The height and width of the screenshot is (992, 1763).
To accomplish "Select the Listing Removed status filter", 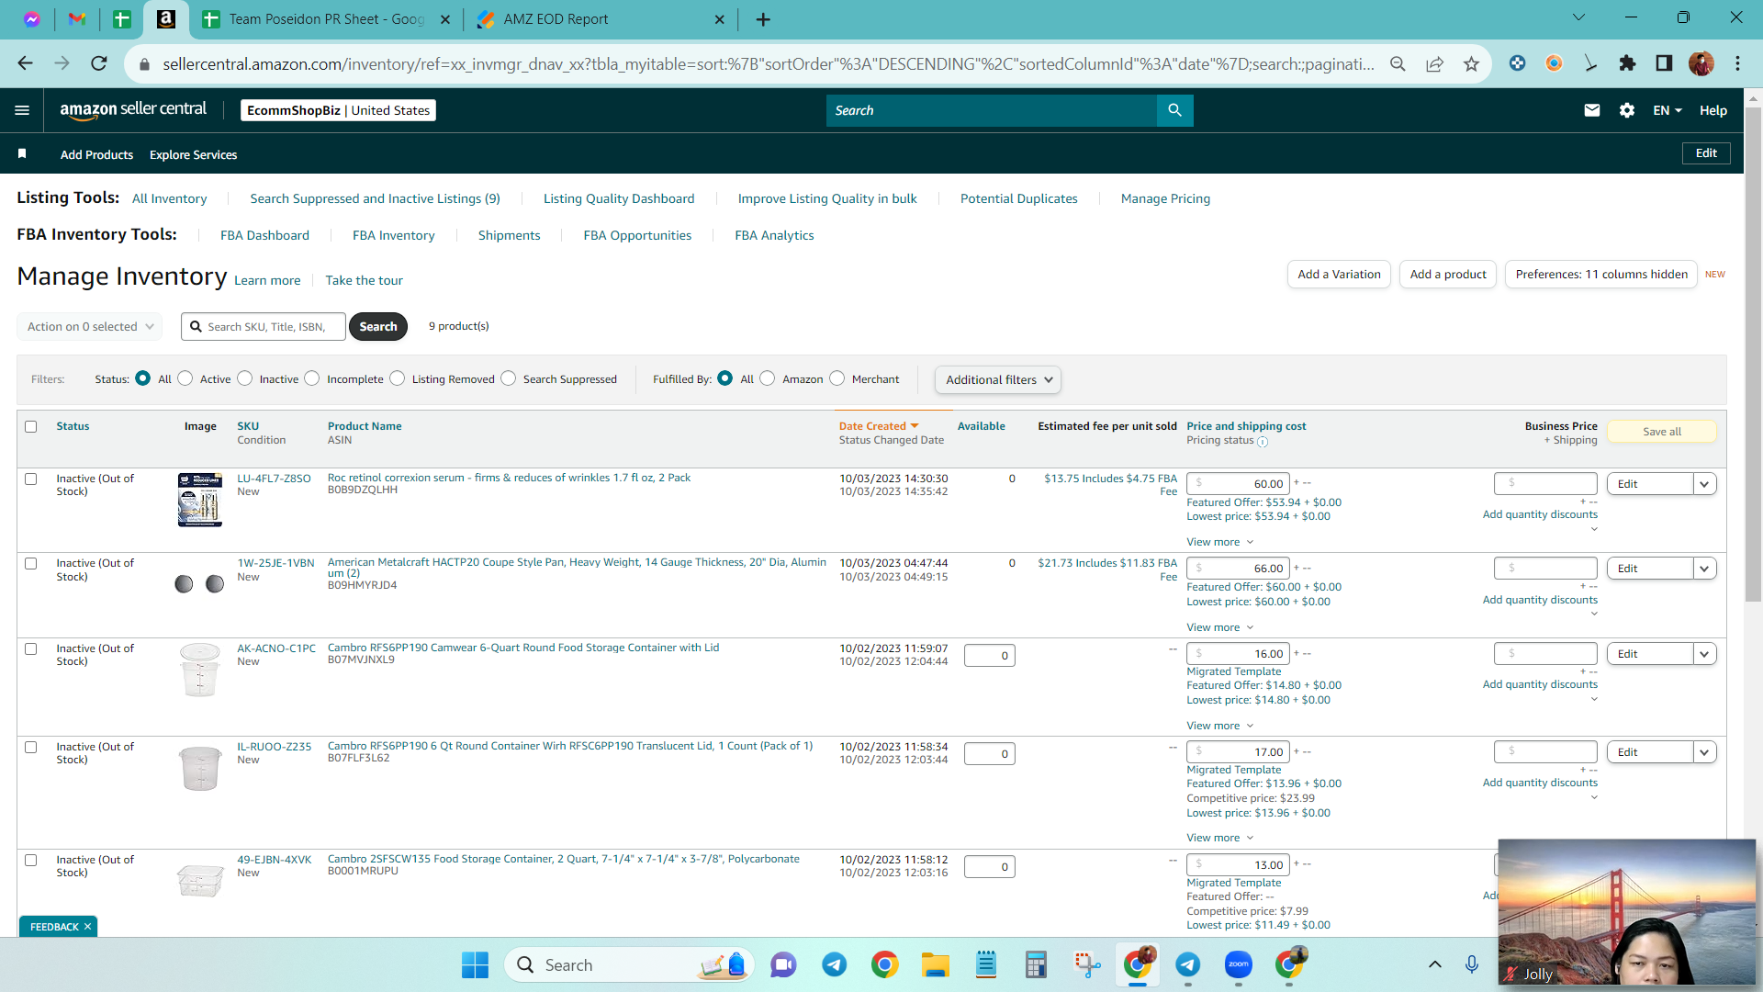I will tap(398, 378).
